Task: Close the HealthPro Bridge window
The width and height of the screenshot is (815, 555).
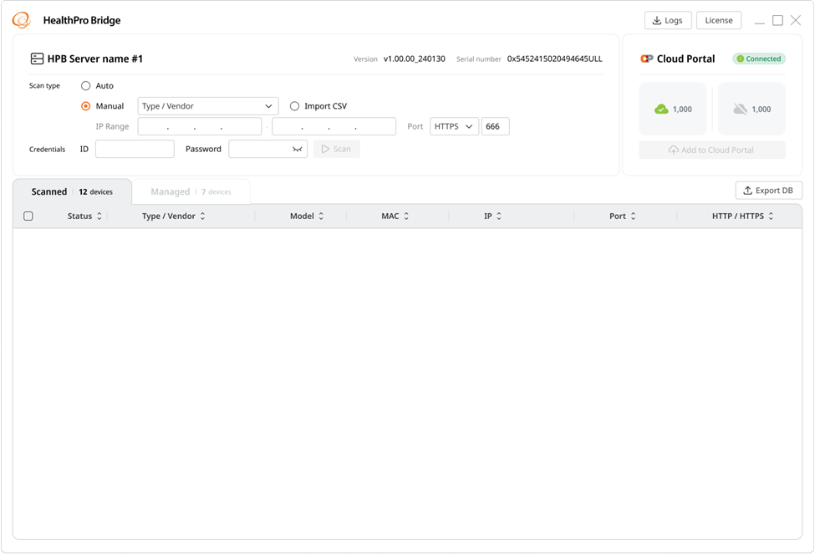Action: [x=796, y=20]
